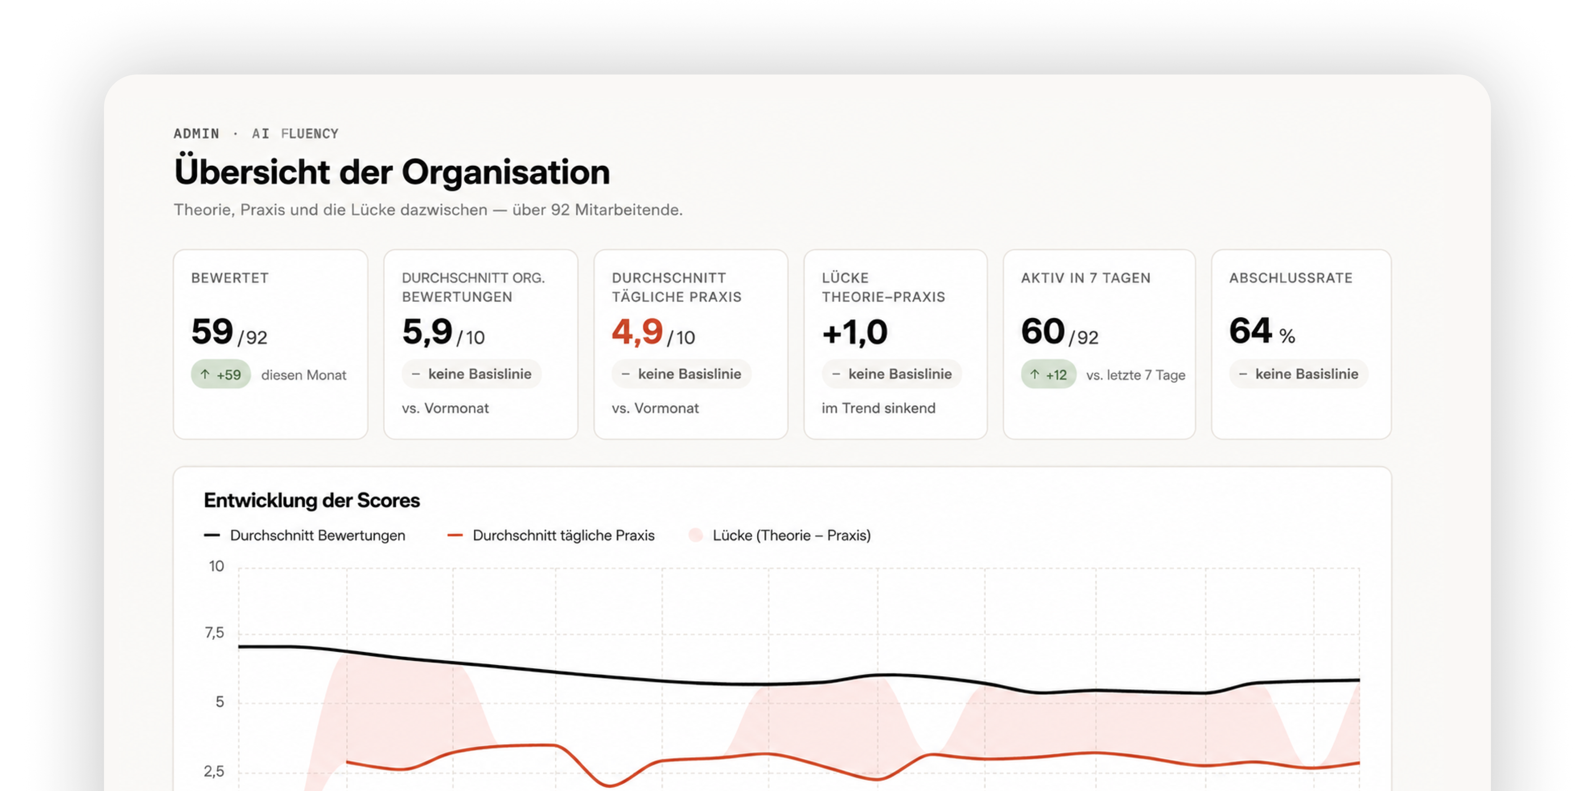Click the BEWERTET card title
The width and height of the screenshot is (1594, 791).
coord(230,278)
